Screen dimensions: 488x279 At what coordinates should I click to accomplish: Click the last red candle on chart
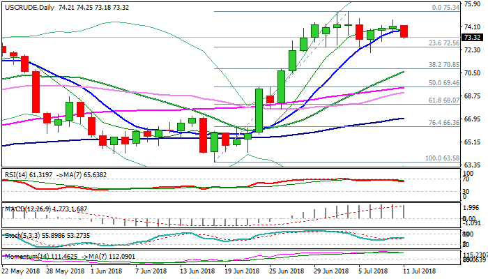tap(404, 31)
